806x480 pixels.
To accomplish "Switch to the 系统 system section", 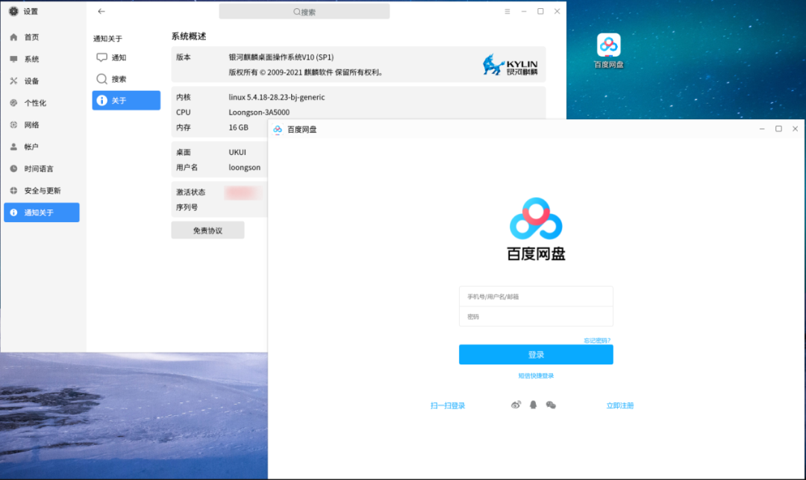I will click(41, 58).
